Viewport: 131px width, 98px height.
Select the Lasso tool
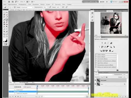pos(4,15)
